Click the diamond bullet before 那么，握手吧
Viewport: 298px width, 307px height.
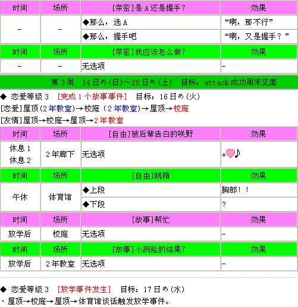(x=86, y=36)
